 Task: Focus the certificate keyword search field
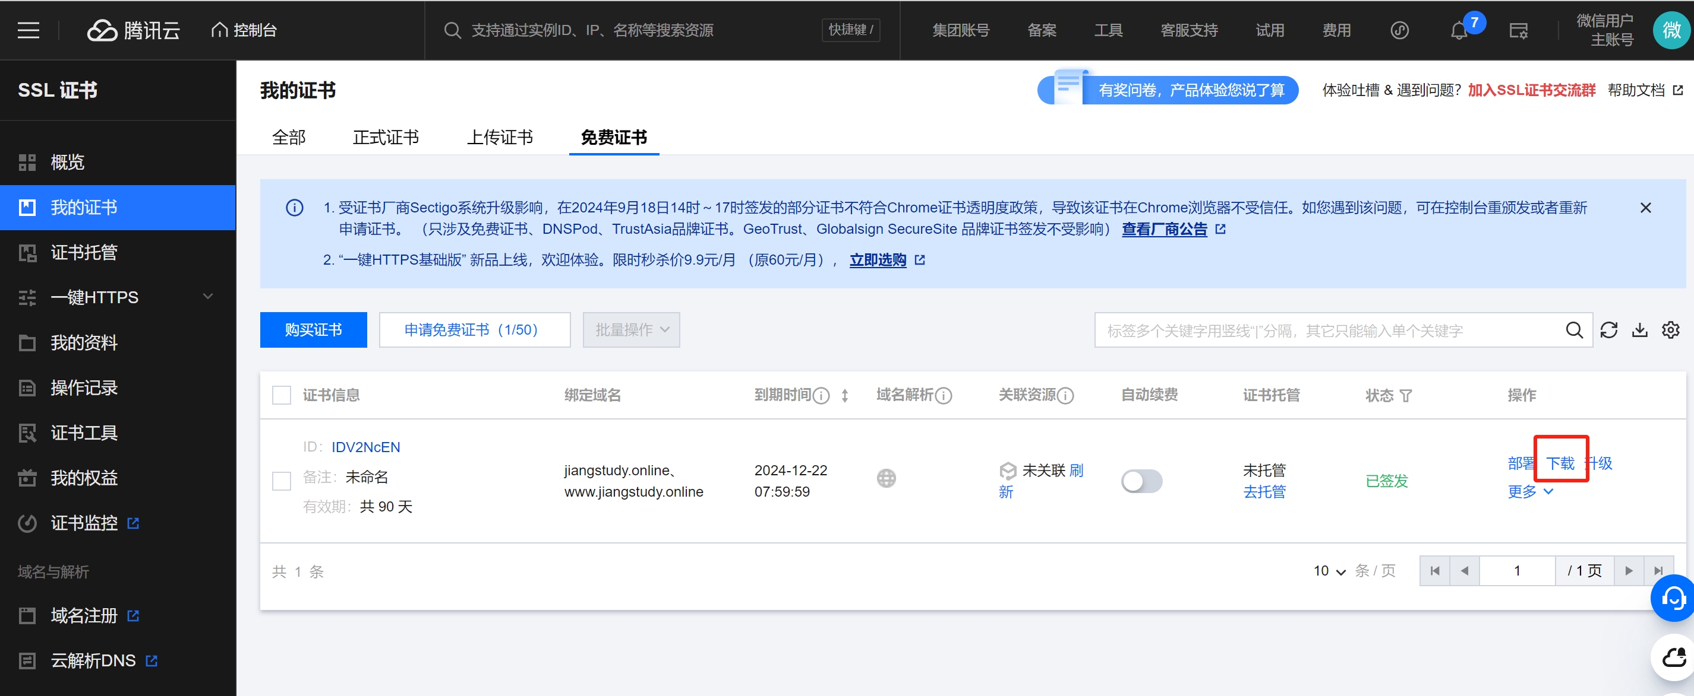[x=1329, y=330]
